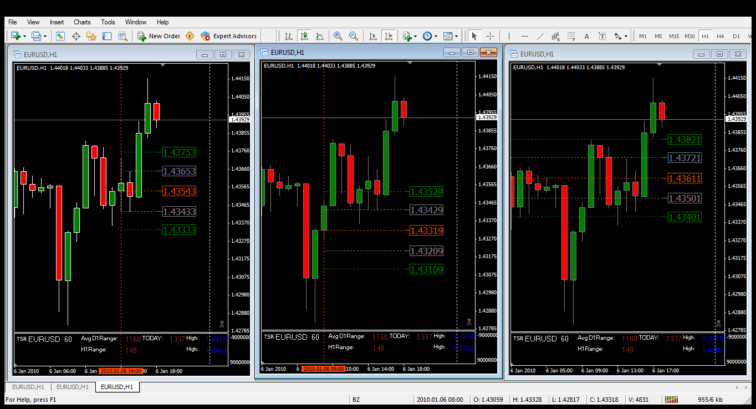
Task: Pick the horizontal line drawing tool
Action: coord(524,36)
